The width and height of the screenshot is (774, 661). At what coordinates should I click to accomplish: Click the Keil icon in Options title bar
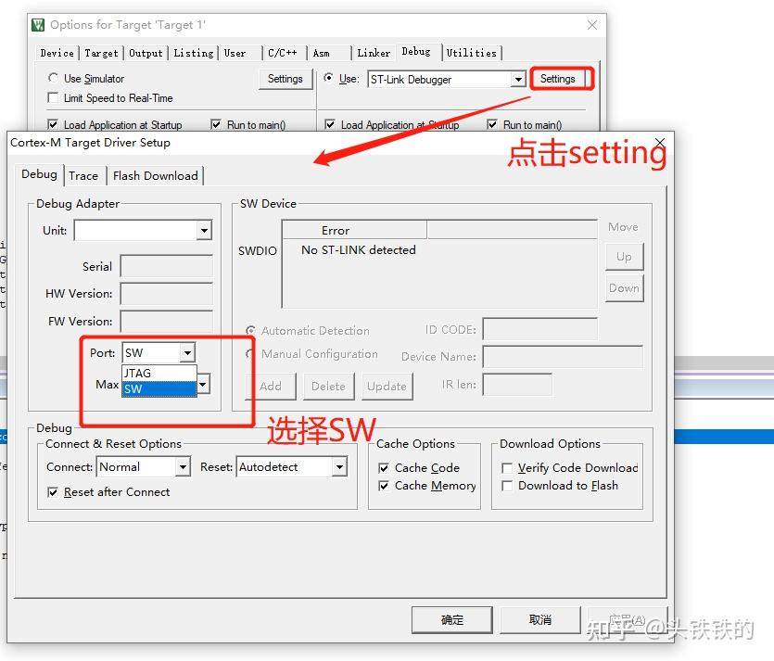pos(37,25)
